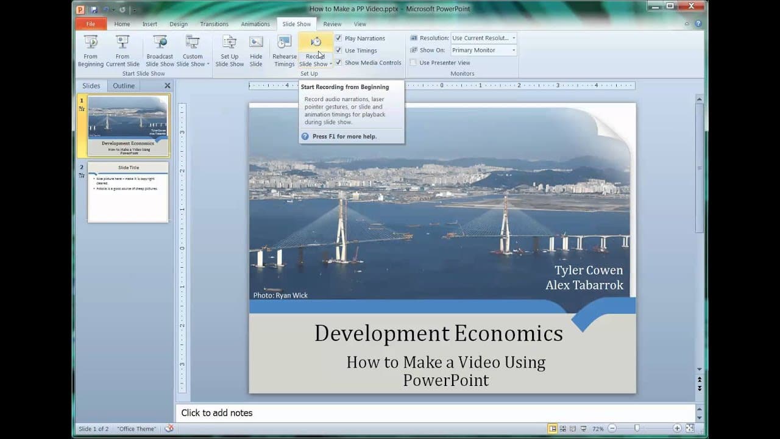Undo the last action in Quick Access Toolbar
Viewport: 780px width, 439px height.
(105, 10)
